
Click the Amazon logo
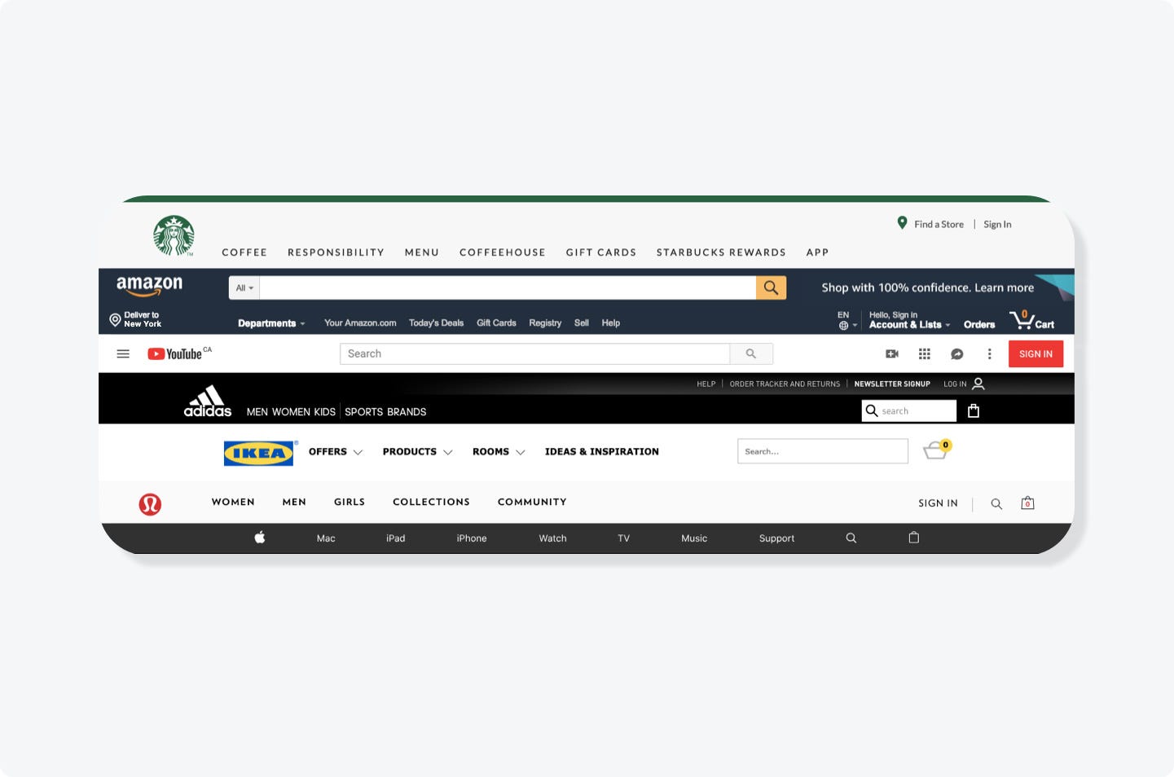[149, 286]
